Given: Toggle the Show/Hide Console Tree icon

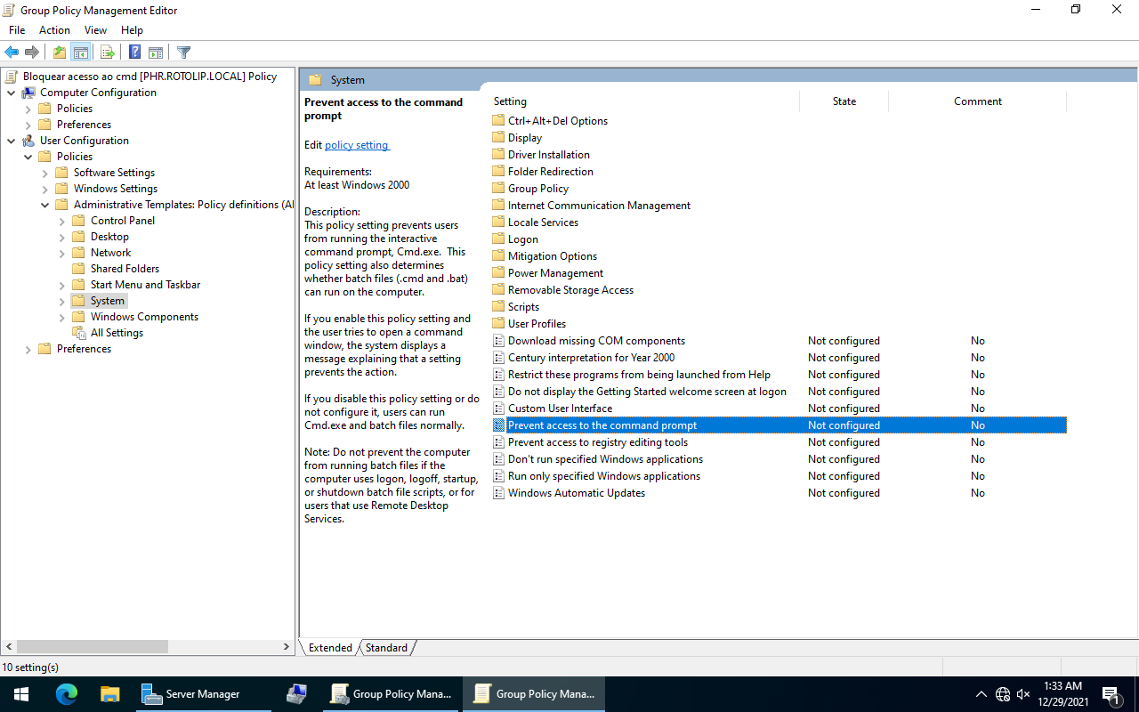Looking at the screenshot, I should [x=81, y=52].
